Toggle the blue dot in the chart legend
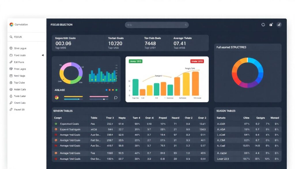The height and width of the screenshot is (169, 295). tap(107, 90)
